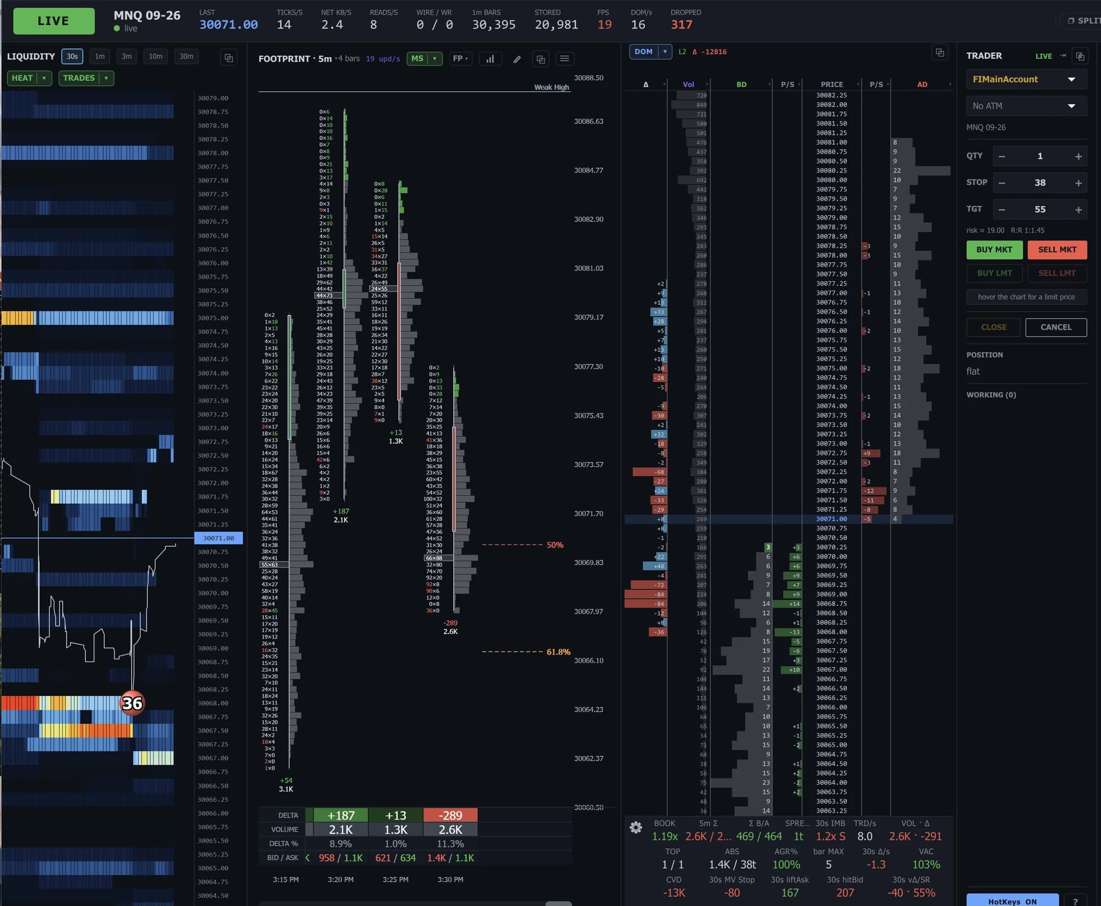Open MS dropdown arrow
The width and height of the screenshot is (1101, 906).
[435, 58]
